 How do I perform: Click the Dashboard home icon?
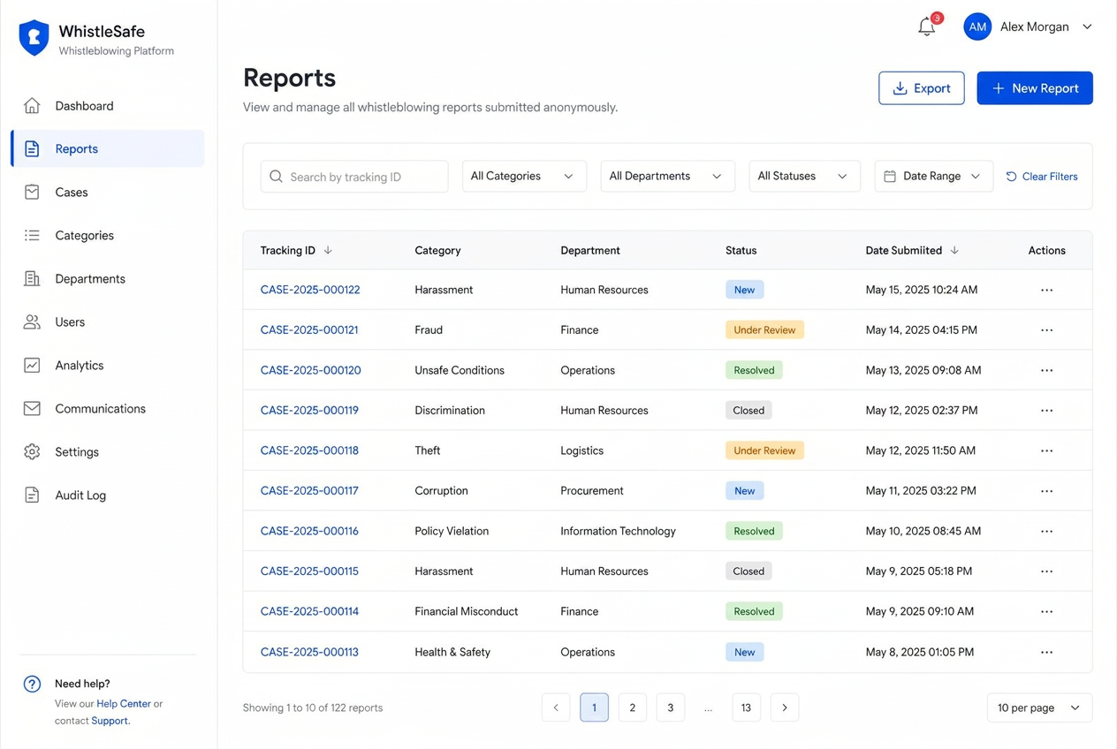click(x=32, y=106)
